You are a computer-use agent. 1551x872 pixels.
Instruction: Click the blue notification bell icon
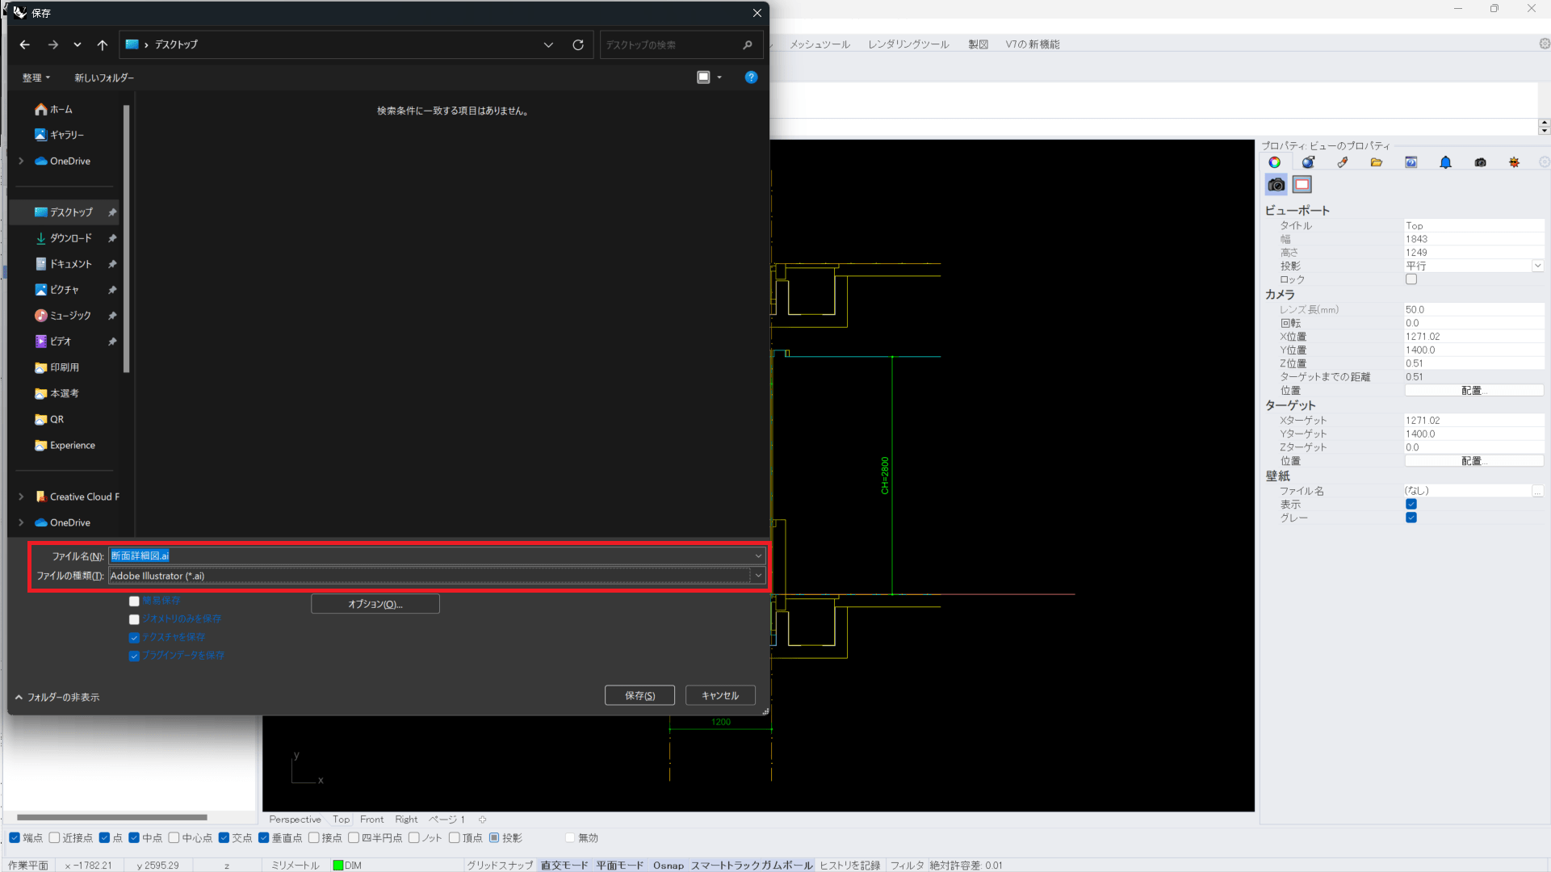[1445, 162]
